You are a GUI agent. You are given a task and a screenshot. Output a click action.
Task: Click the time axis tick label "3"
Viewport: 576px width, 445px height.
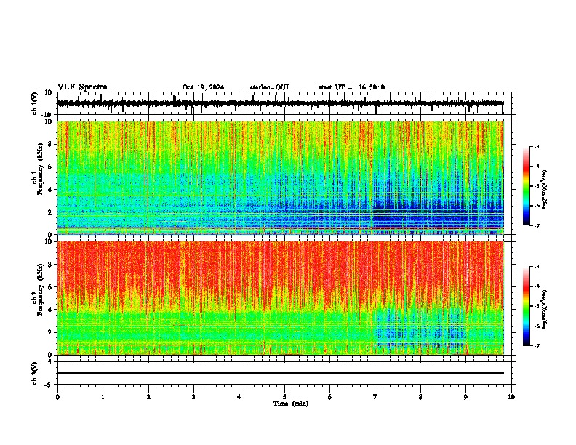point(193,397)
